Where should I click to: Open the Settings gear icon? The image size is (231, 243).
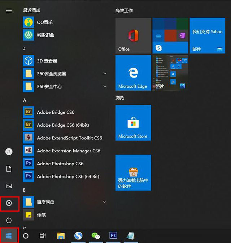click(x=9, y=204)
